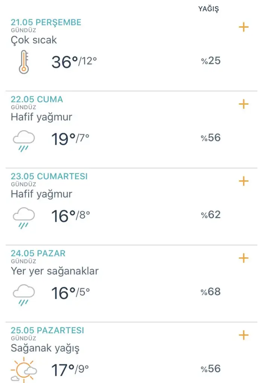Tap the rain cloud icon for Pazar

pyautogui.click(x=24, y=295)
